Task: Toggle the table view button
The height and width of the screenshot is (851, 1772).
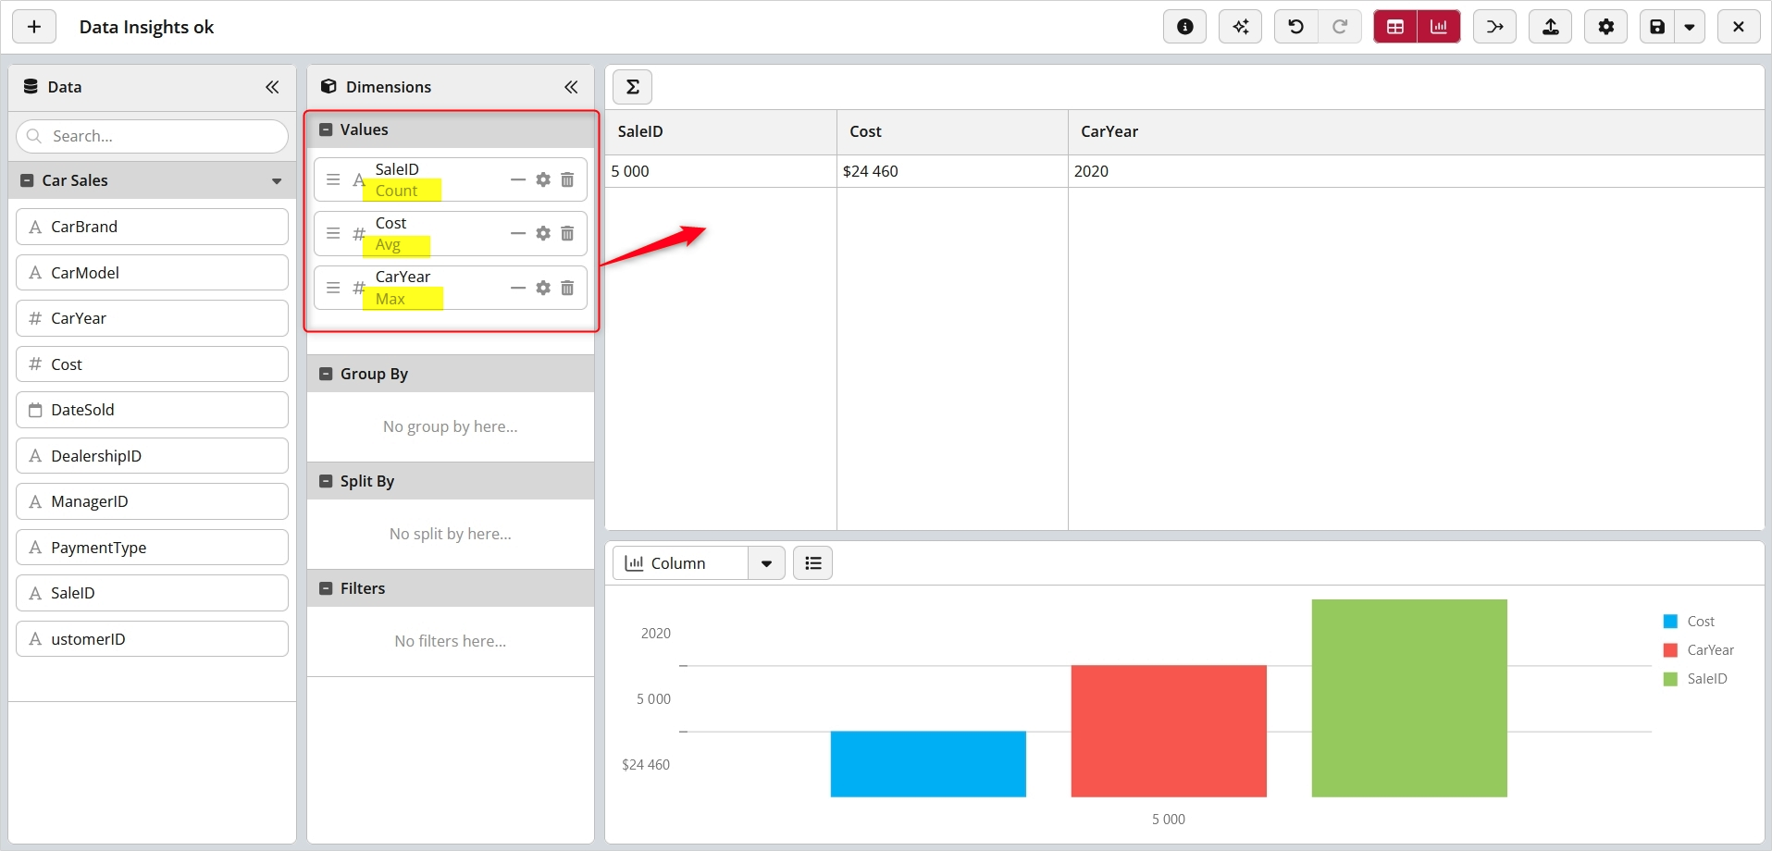Action: pos(1395,27)
